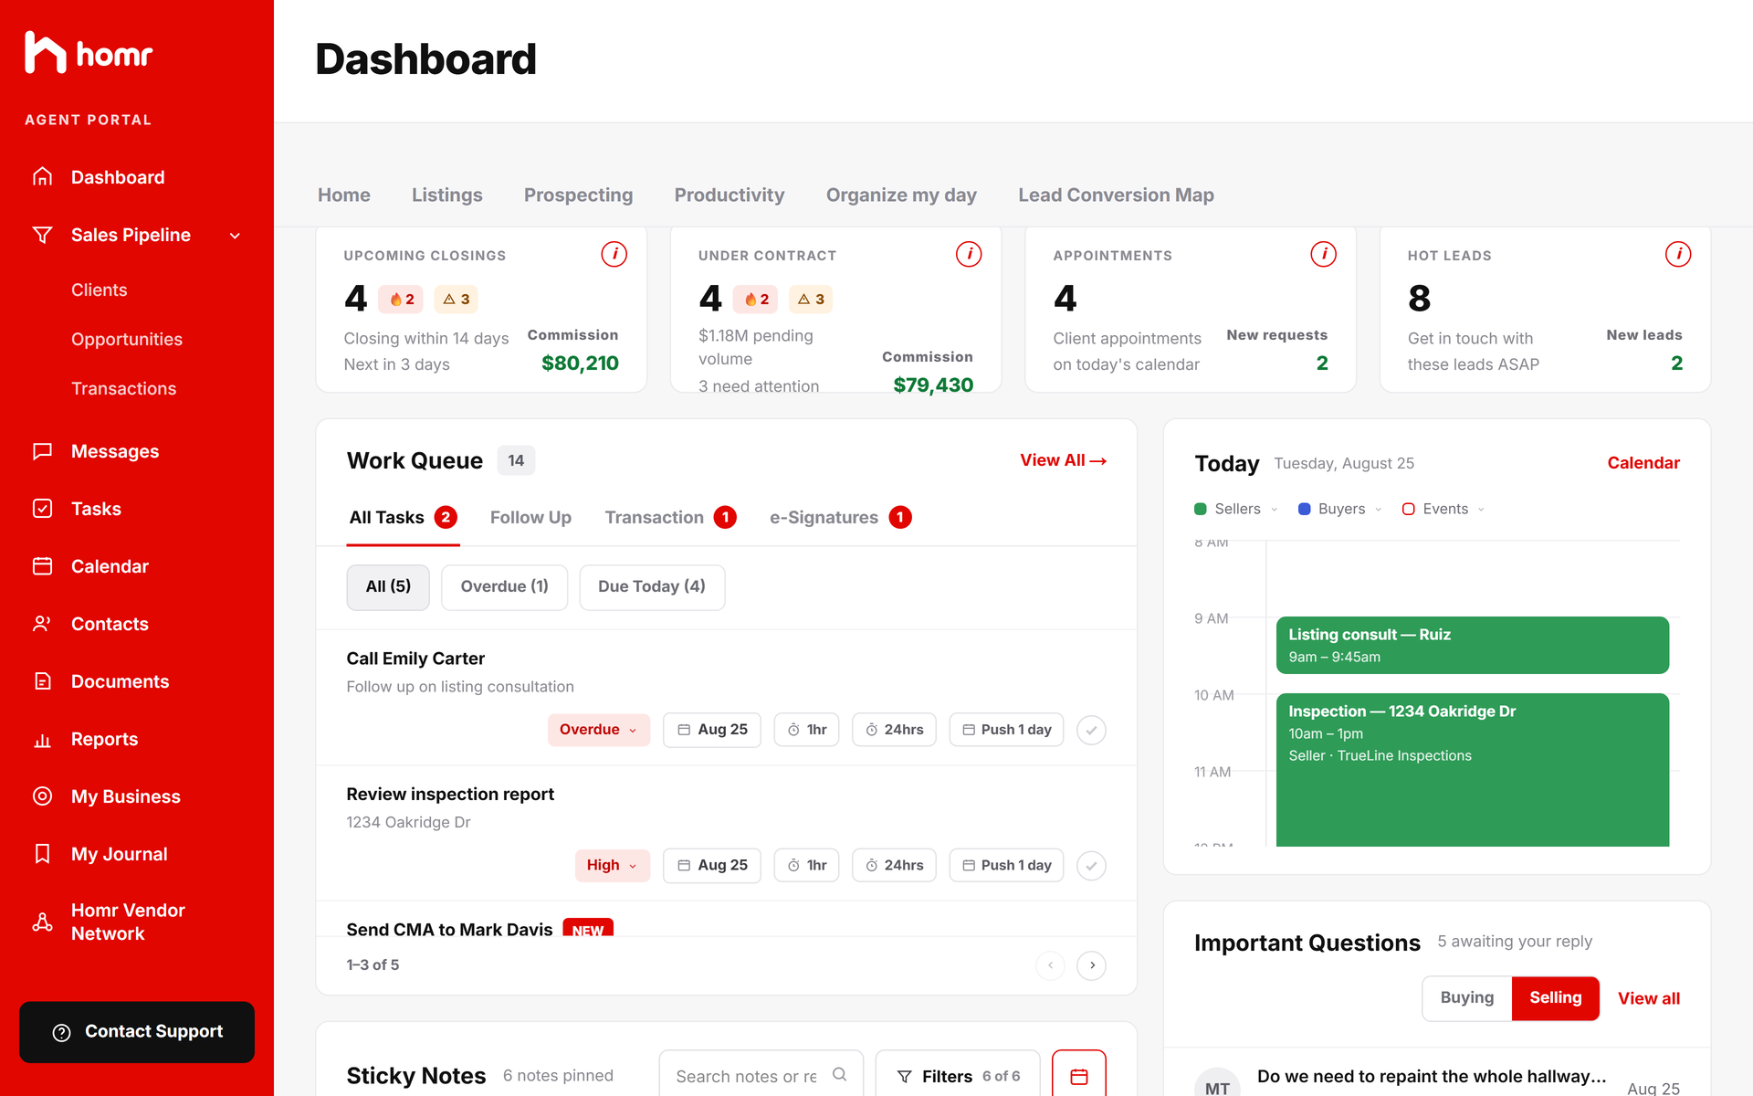Viewport: 1753px width, 1096px height.
Task: Mark Review inspection report task complete
Action: click(1091, 865)
